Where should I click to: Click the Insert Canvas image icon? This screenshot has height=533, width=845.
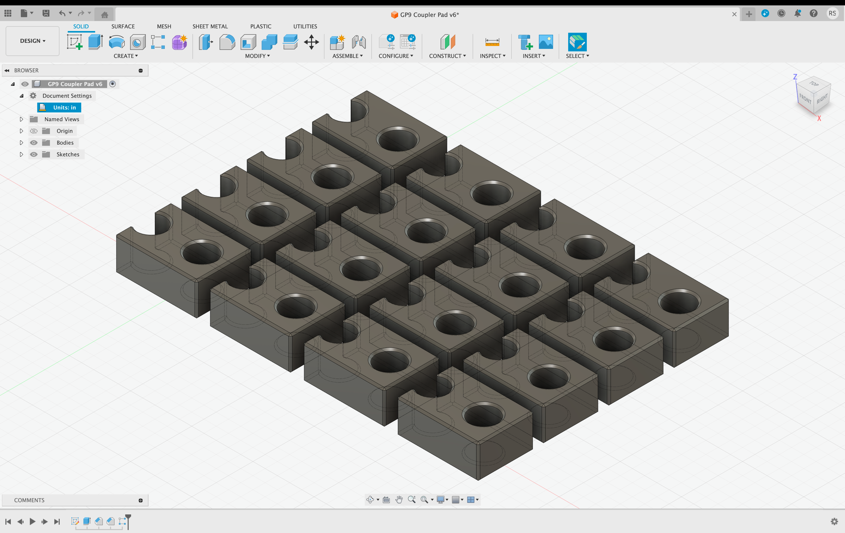pos(546,42)
